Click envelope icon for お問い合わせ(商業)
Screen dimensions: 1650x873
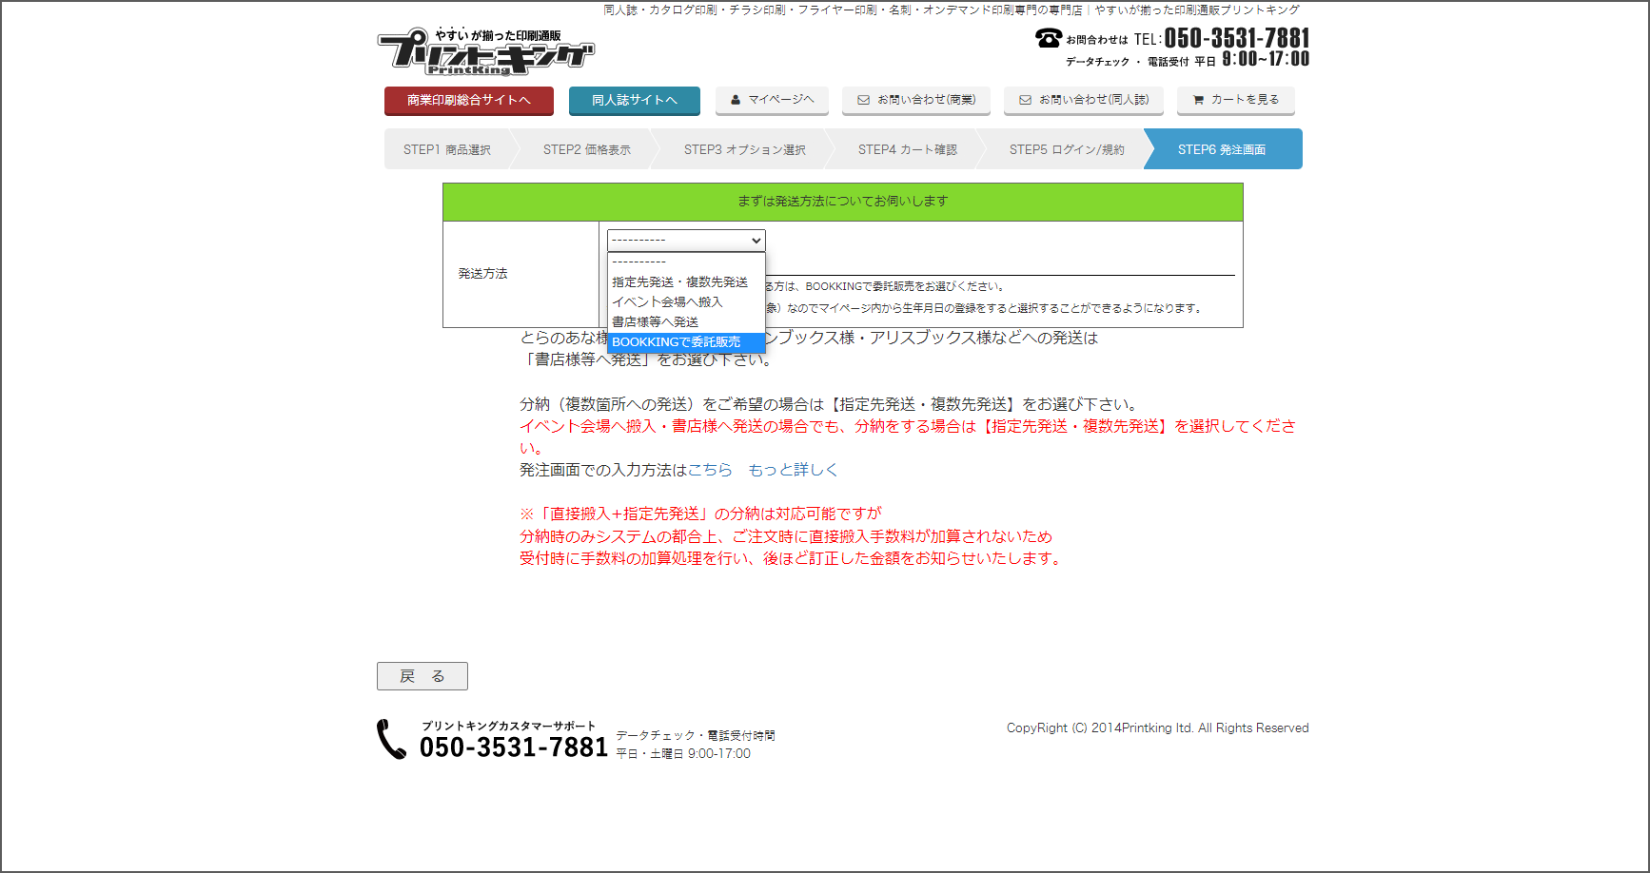pos(864,100)
